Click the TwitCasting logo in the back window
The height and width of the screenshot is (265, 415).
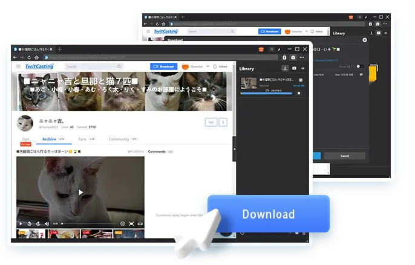coord(166,31)
